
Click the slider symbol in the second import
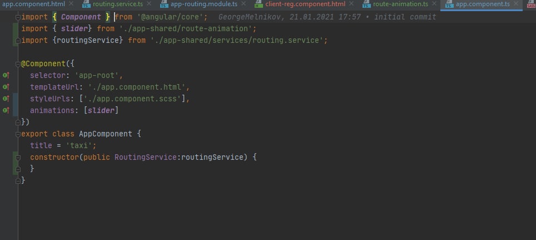75,28
